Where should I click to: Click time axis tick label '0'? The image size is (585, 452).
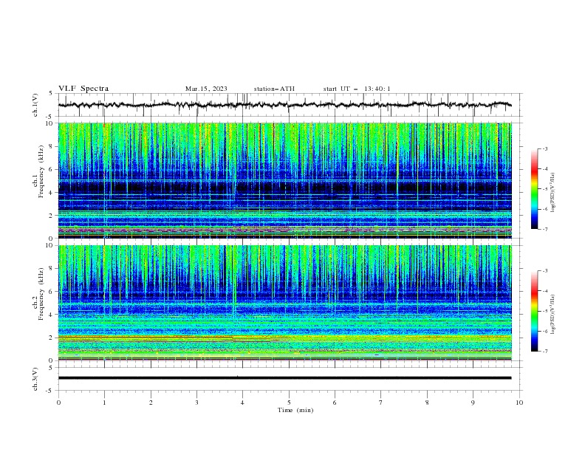point(58,403)
